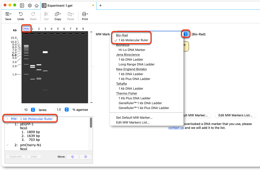Choose TaKaRa 1 kb DNA Ladder
Image resolution: width=260 pixels, height=170 pixels.
pos(131,88)
